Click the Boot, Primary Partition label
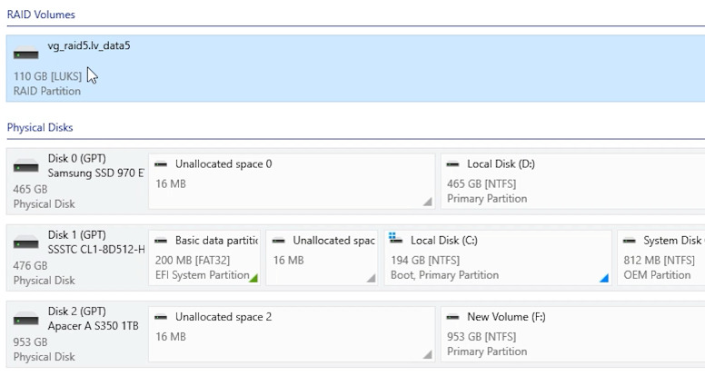705x376 pixels. (444, 275)
